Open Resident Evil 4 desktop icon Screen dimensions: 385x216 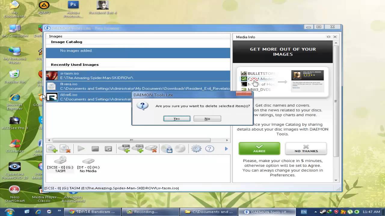[x=103, y=8]
